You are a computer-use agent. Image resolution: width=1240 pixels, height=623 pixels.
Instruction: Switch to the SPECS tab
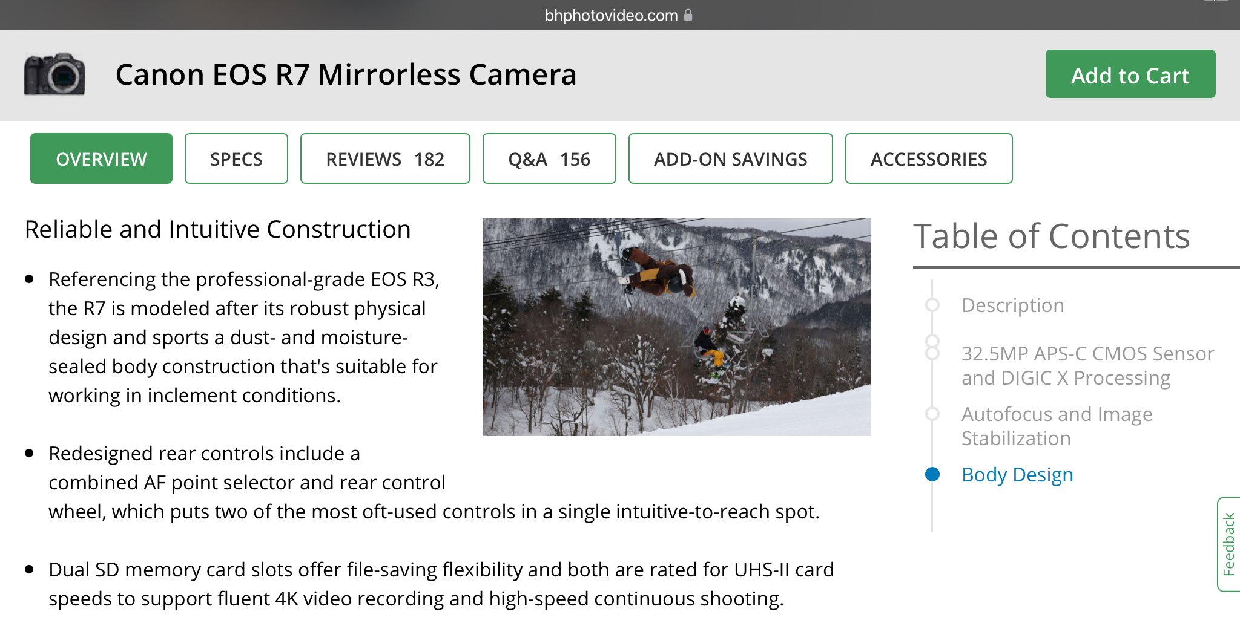tap(236, 158)
